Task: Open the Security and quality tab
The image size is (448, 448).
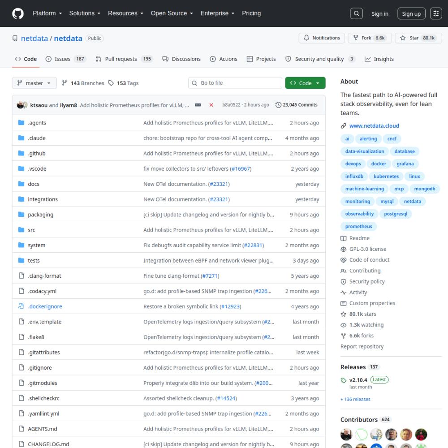Action: (x=320, y=59)
